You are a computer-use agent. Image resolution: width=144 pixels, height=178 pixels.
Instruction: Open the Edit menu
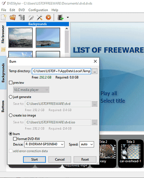pos(12,10)
